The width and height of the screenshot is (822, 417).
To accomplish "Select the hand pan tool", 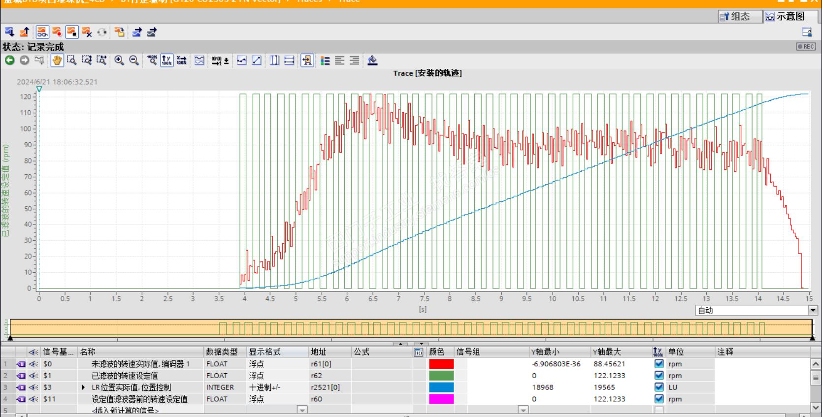I will (57, 61).
